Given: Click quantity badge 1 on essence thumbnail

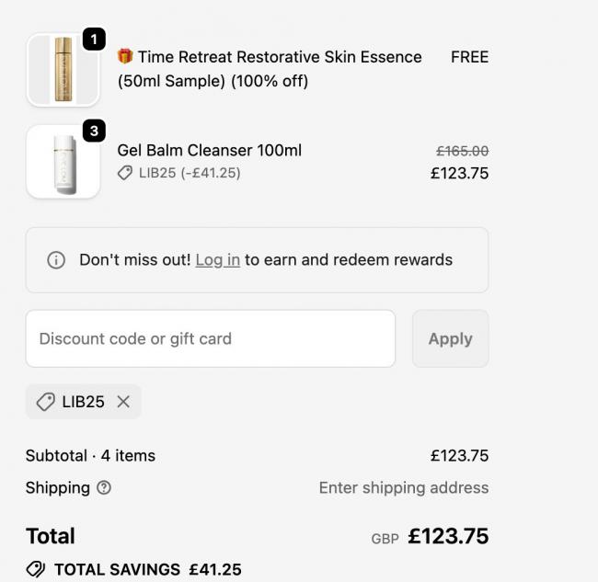Looking at the screenshot, I should click(x=94, y=39).
